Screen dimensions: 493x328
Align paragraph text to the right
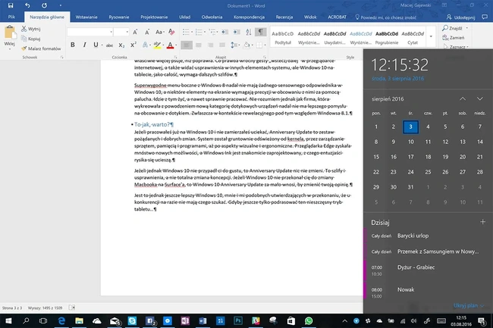click(210, 45)
